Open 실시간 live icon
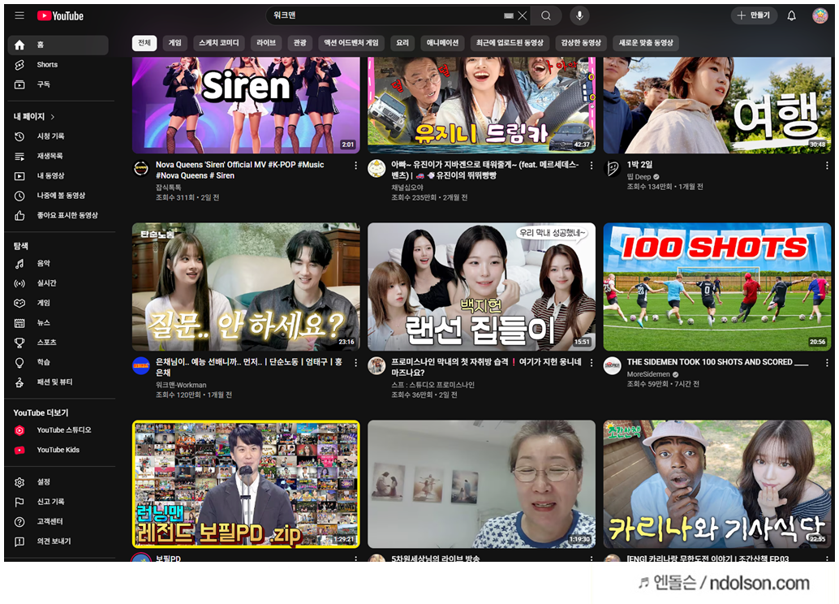The width and height of the screenshot is (839, 604). click(x=19, y=283)
